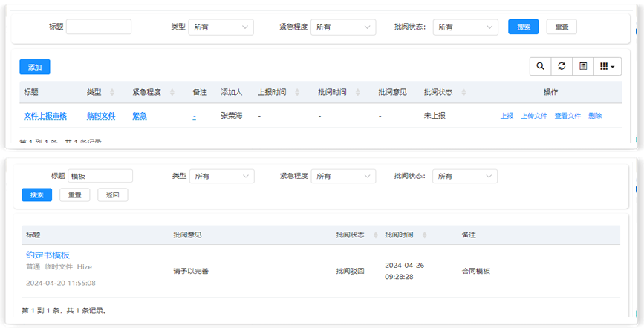Sort by 上报时间 column in upper table
This screenshot has width=644, height=331.
point(272,92)
